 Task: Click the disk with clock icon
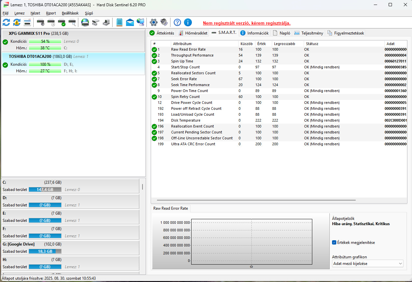coord(51,22)
